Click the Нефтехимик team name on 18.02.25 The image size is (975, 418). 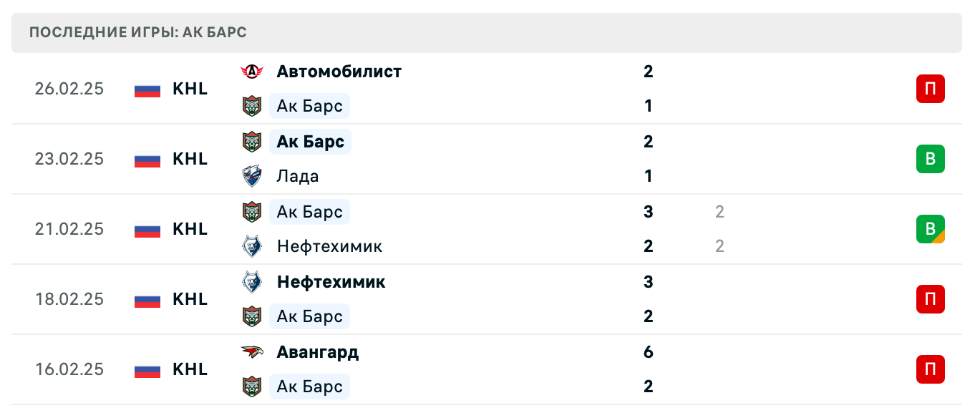pyautogui.click(x=331, y=282)
